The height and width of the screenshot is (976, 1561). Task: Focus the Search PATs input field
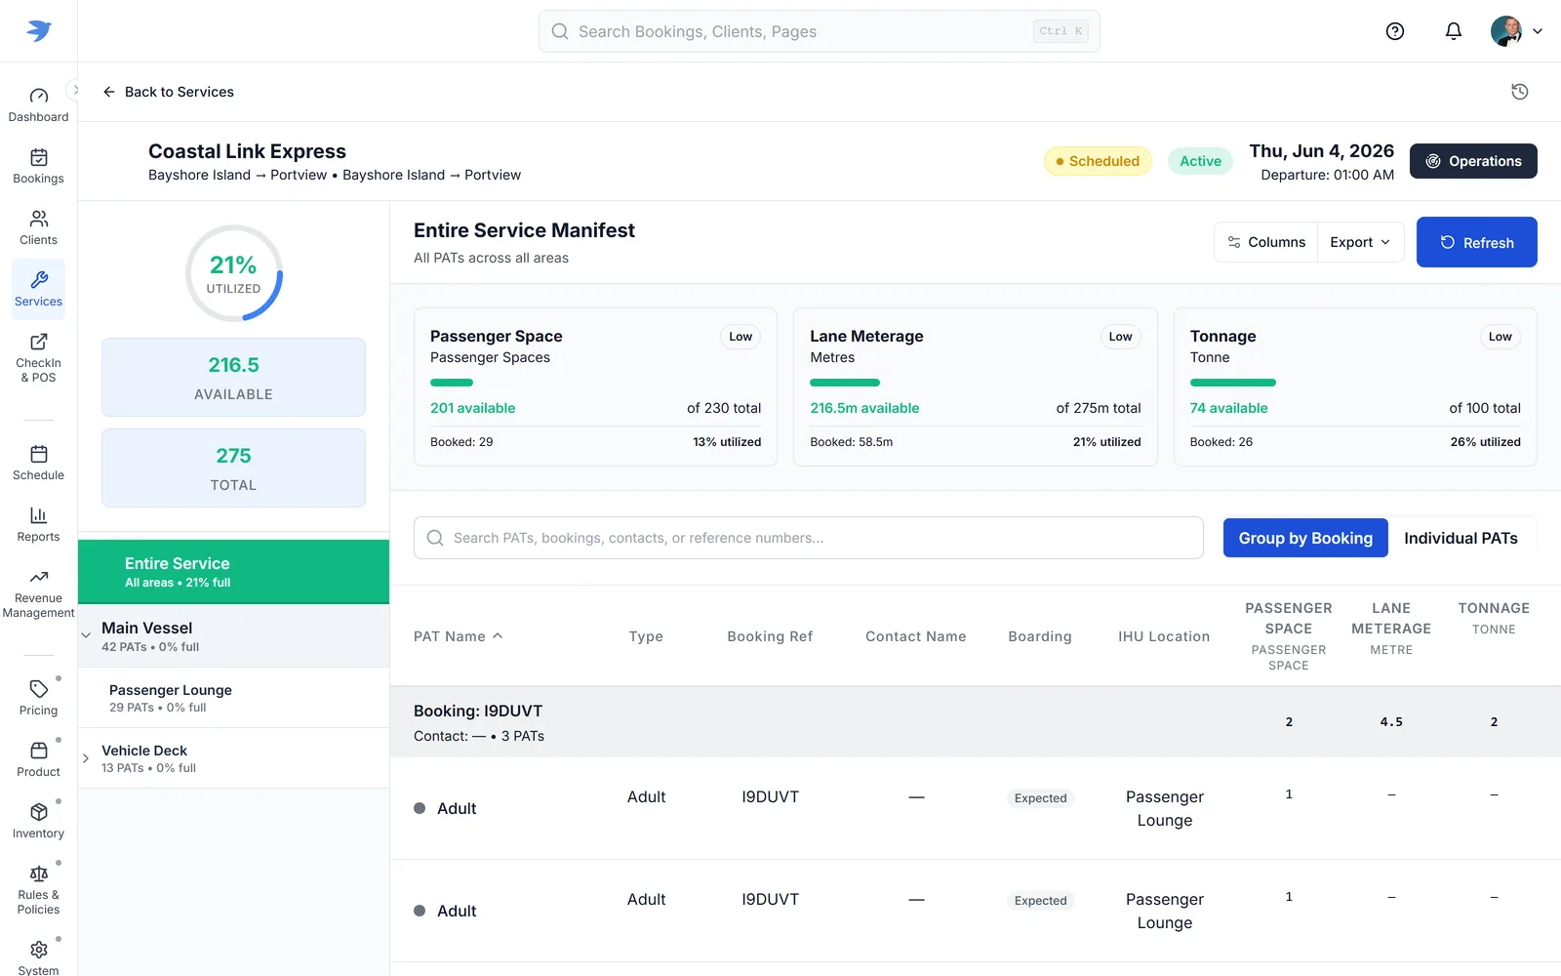(x=808, y=538)
